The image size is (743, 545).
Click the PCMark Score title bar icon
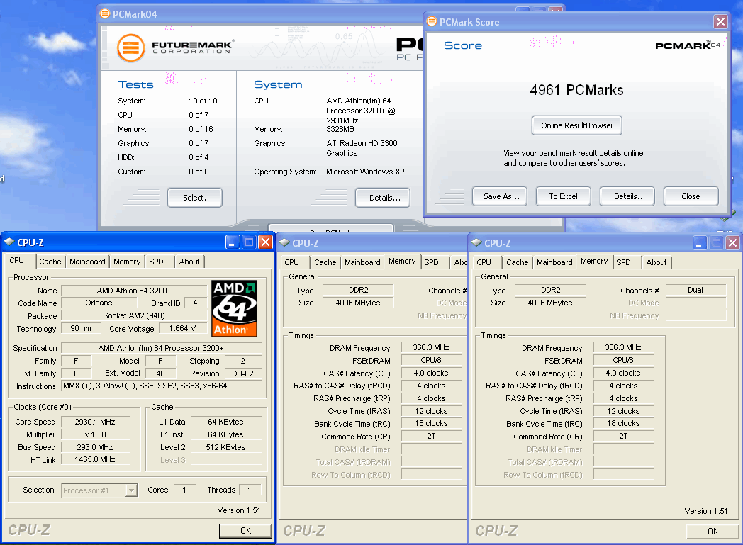click(432, 21)
